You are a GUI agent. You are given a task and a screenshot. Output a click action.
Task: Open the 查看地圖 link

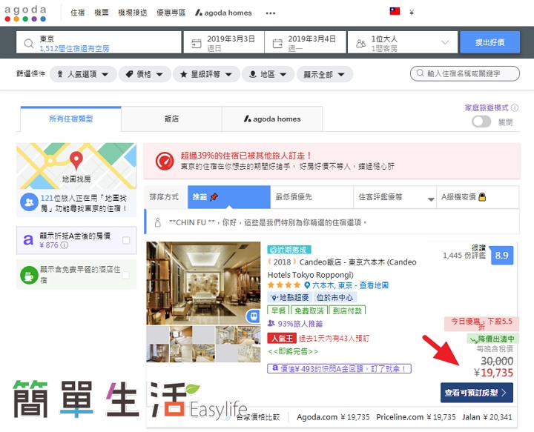coord(374,285)
